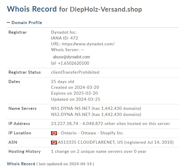This screenshot has width=179, height=168.
Task: Select the phone number +1.6502620100
Action: tap(74, 63)
